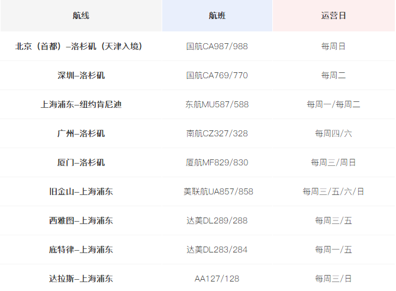Click the 每周二 cell for 深圳–洛杉矶
The image size is (396, 291).
(333, 75)
